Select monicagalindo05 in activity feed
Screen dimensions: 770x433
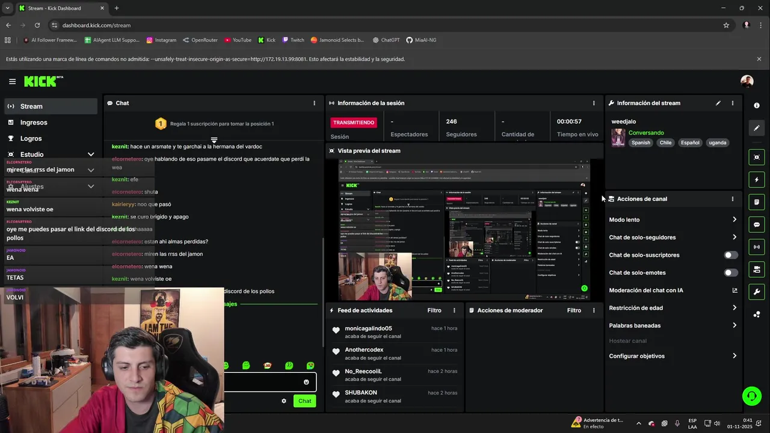368,328
